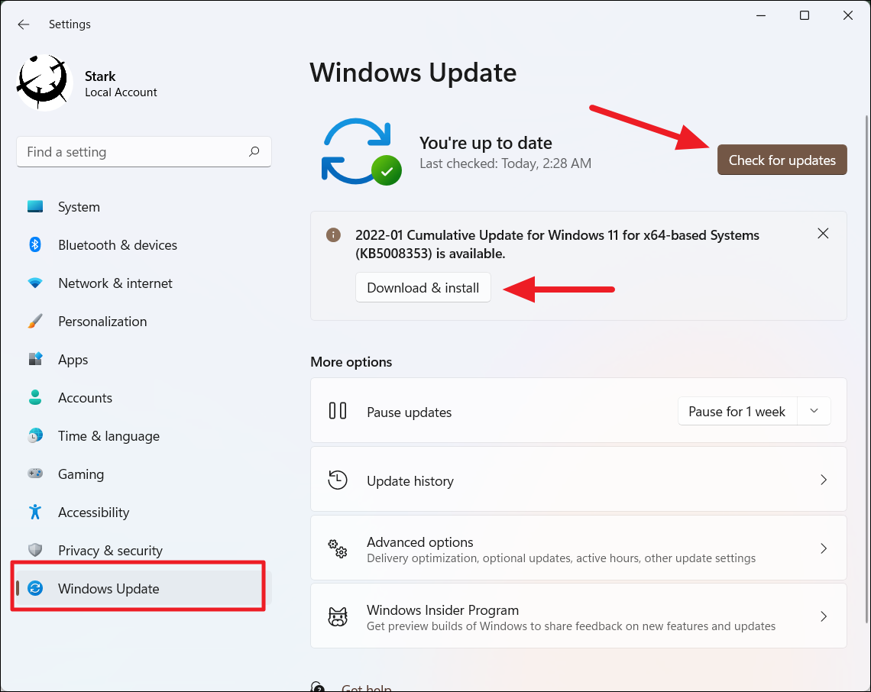Expand Update history chevron
Screen dimensions: 871x692
(x=823, y=480)
